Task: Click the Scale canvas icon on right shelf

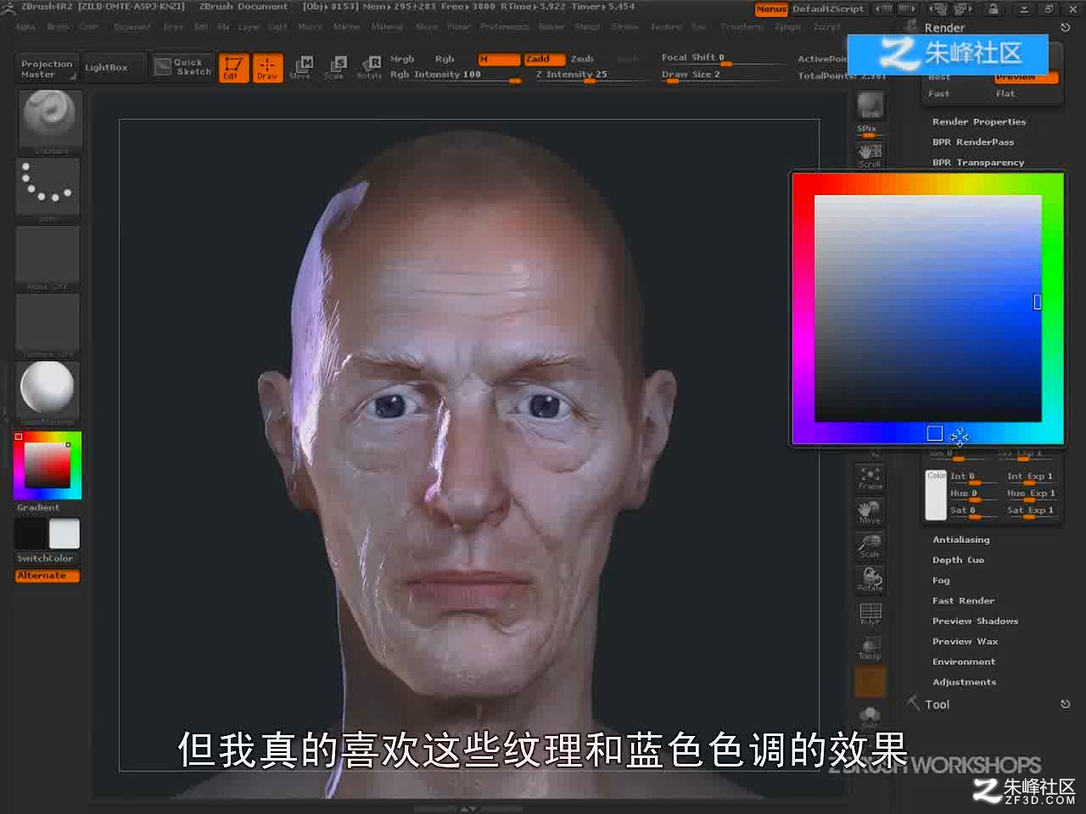Action: click(x=870, y=546)
